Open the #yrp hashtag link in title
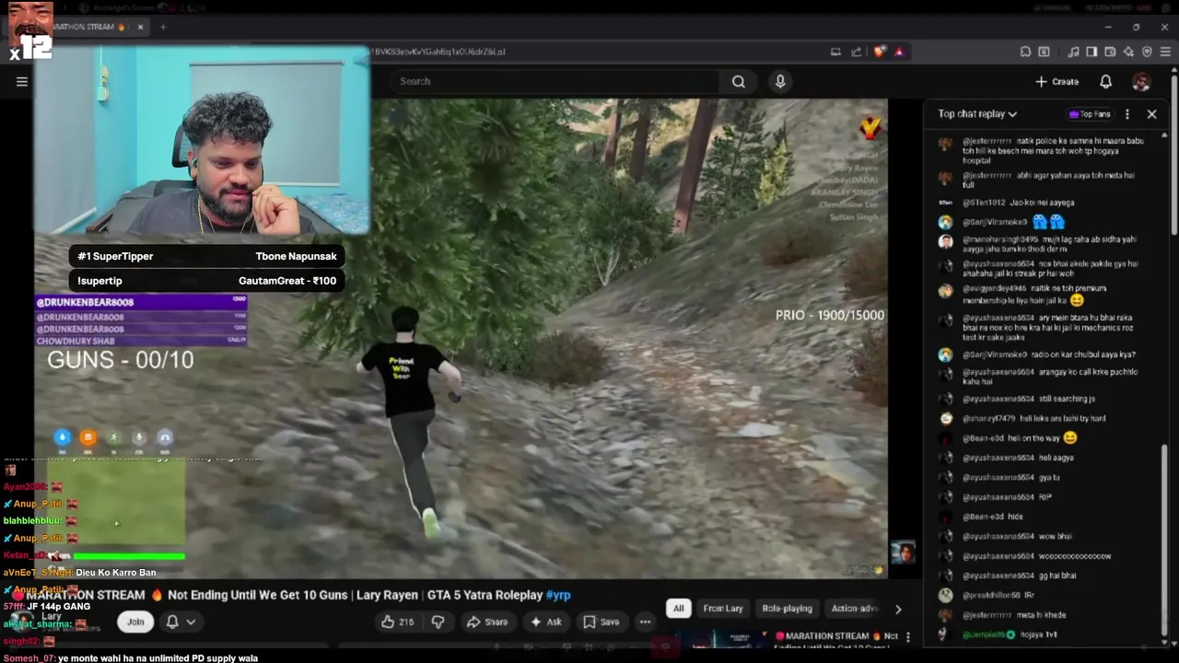 click(x=558, y=595)
